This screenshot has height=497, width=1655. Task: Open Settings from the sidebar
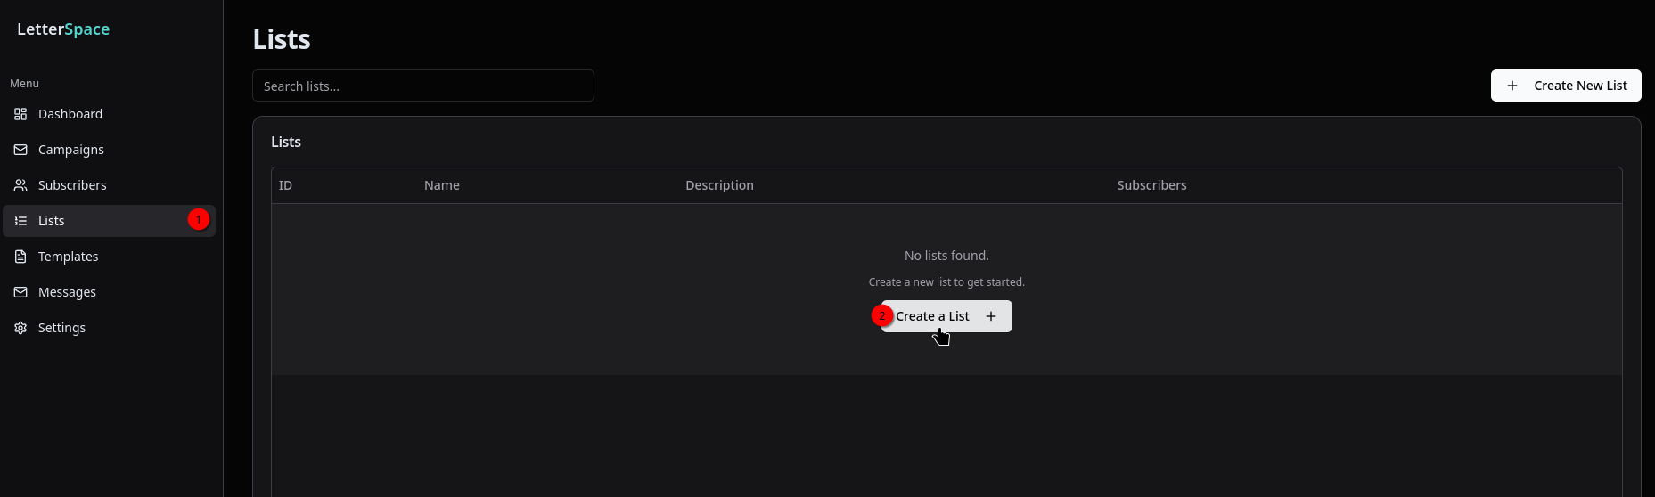109,328
